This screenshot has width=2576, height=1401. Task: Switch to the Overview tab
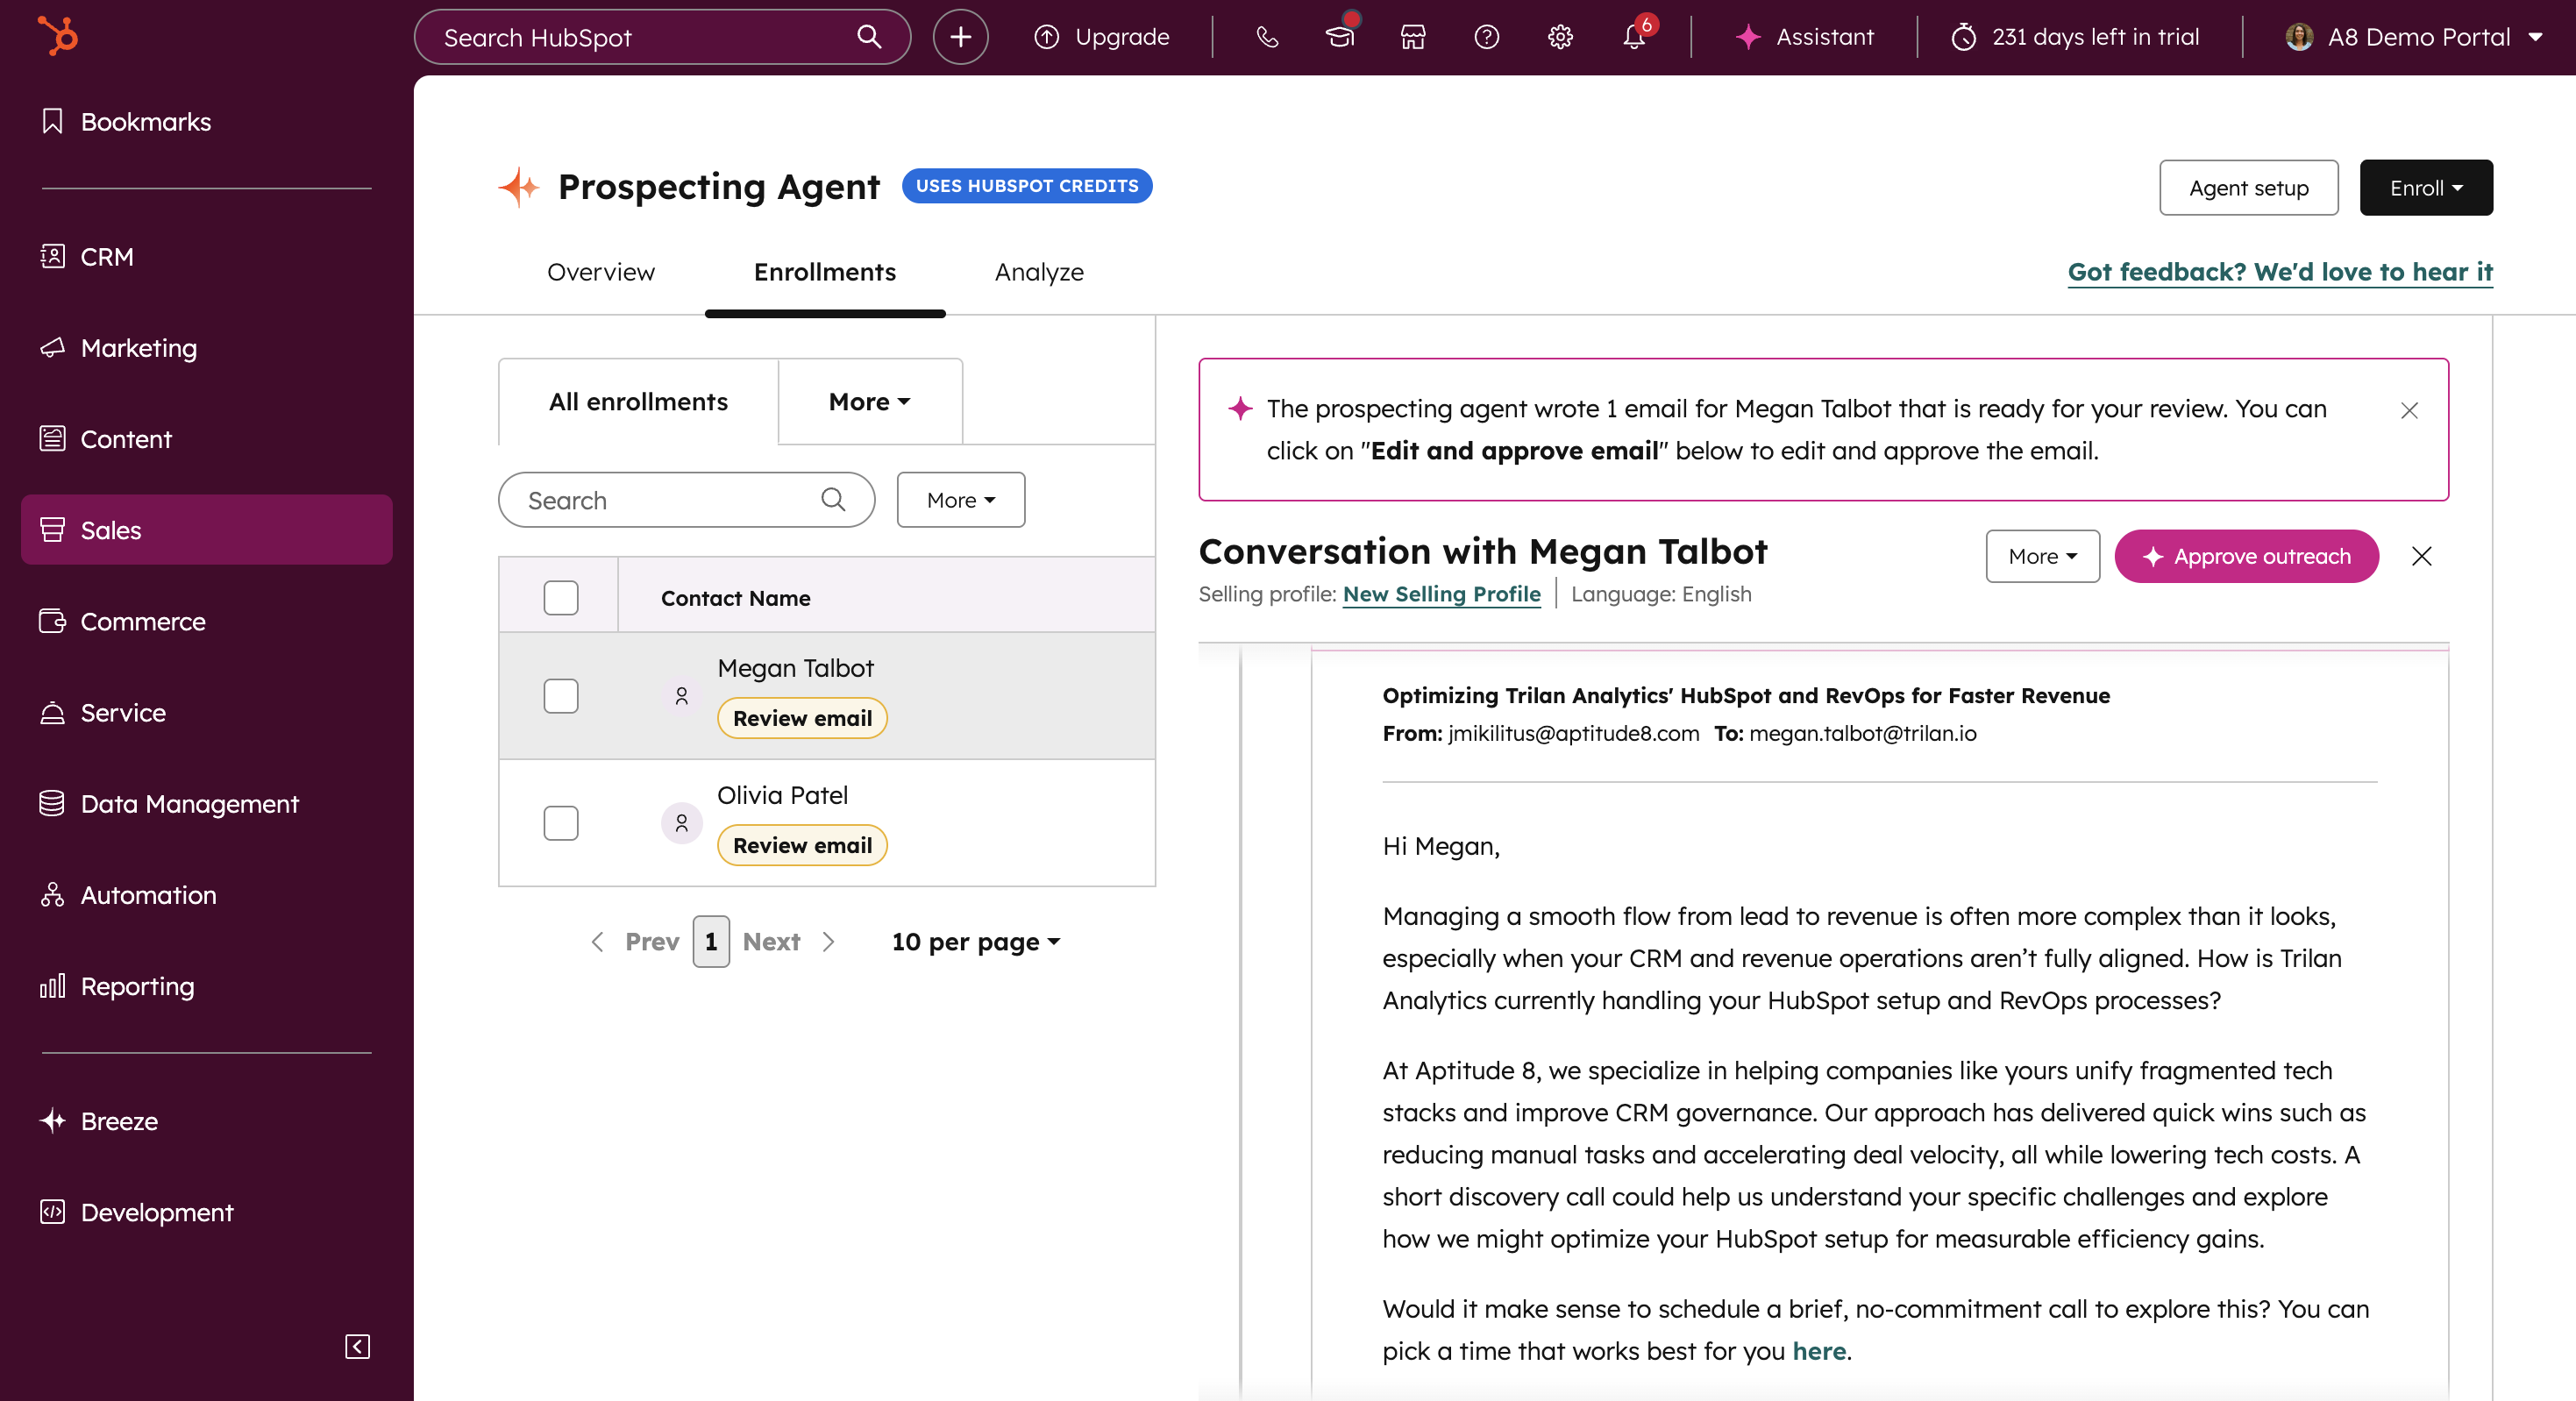(x=600, y=272)
